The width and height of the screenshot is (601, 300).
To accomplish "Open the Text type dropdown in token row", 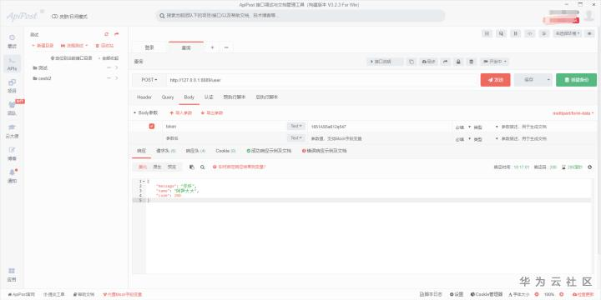I will pos(296,126).
